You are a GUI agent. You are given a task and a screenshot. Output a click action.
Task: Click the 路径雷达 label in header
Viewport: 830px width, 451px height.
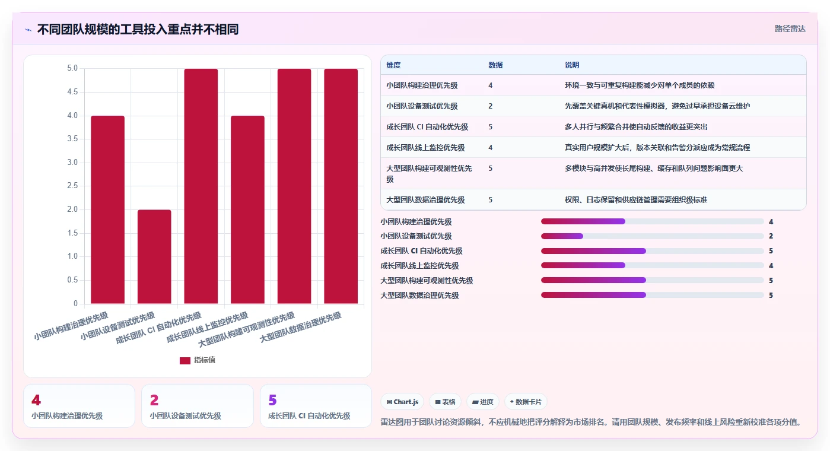[790, 28]
